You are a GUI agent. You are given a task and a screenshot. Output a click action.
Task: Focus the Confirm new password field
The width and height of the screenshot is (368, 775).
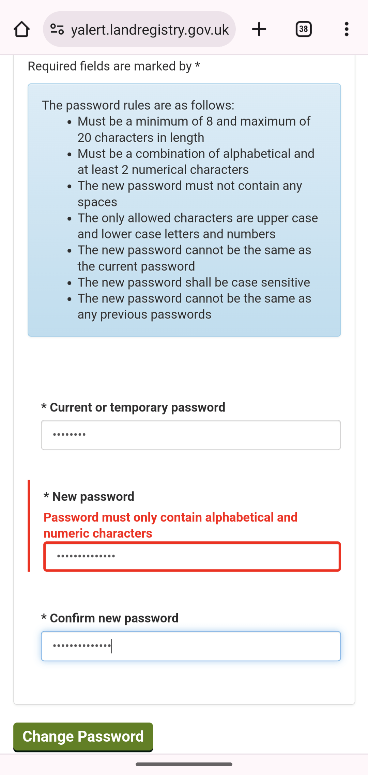pos(191,646)
